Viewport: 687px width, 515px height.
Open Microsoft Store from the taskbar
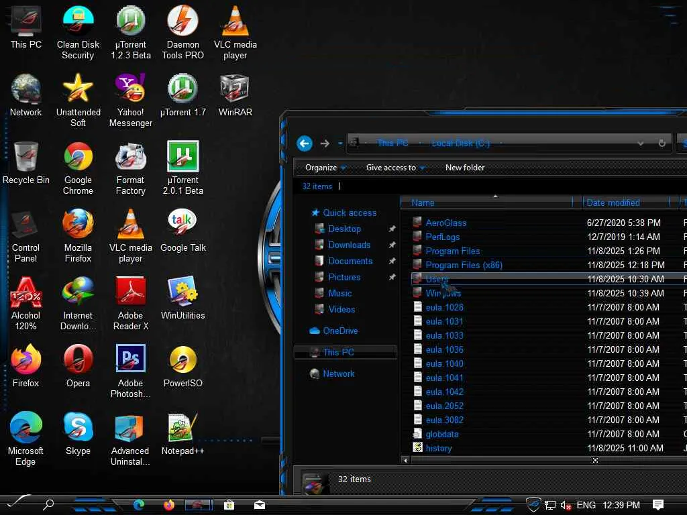tap(229, 505)
